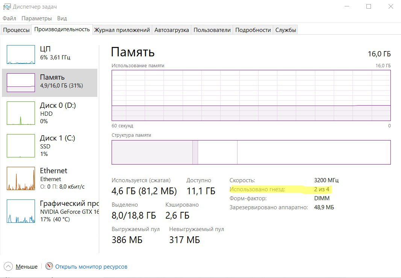Switch to the Журнал приложений tab
401x278 pixels.
[x=122, y=30]
